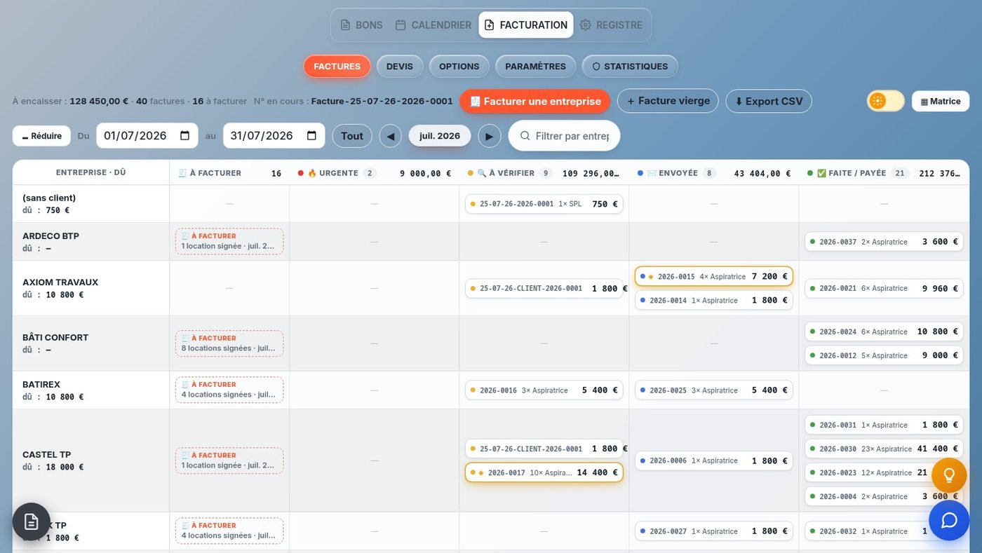982x553 pixels.
Task: Open invoice 2026-0025 for 5 400 €
Action: (x=713, y=390)
